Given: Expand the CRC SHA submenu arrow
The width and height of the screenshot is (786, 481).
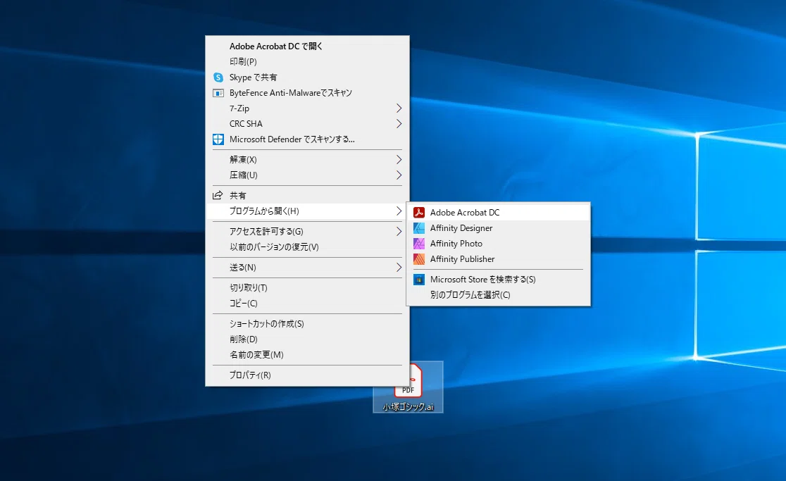Looking at the screenshot, I should (x=399, y=124).
